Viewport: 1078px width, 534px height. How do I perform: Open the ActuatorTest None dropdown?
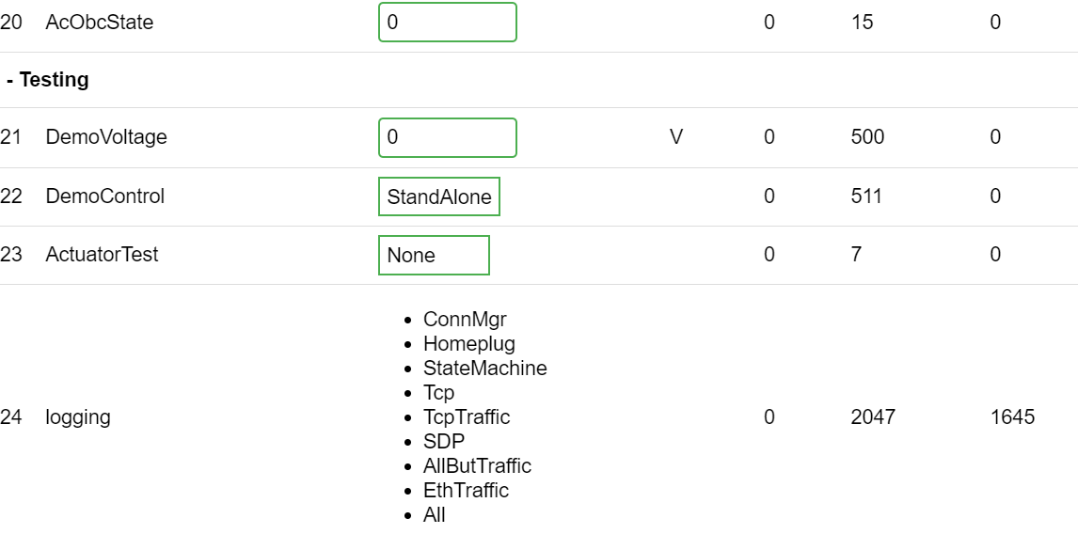pyautogui.click(x=434, y=256)
